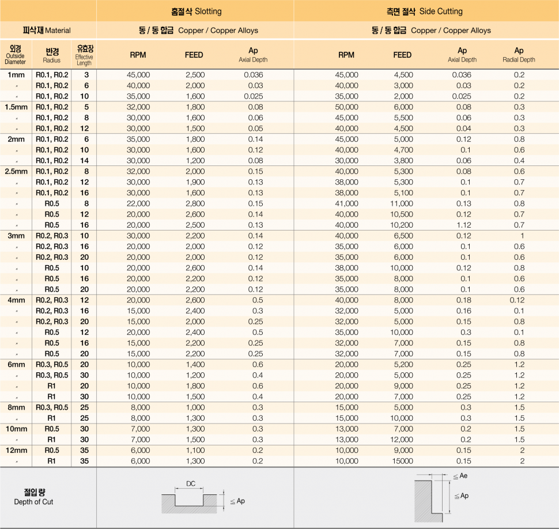Image resolution: width=559 pixels, height=529 pixels.
Task: Click the DC label in slotting diagram
Action: coord(190,483)
